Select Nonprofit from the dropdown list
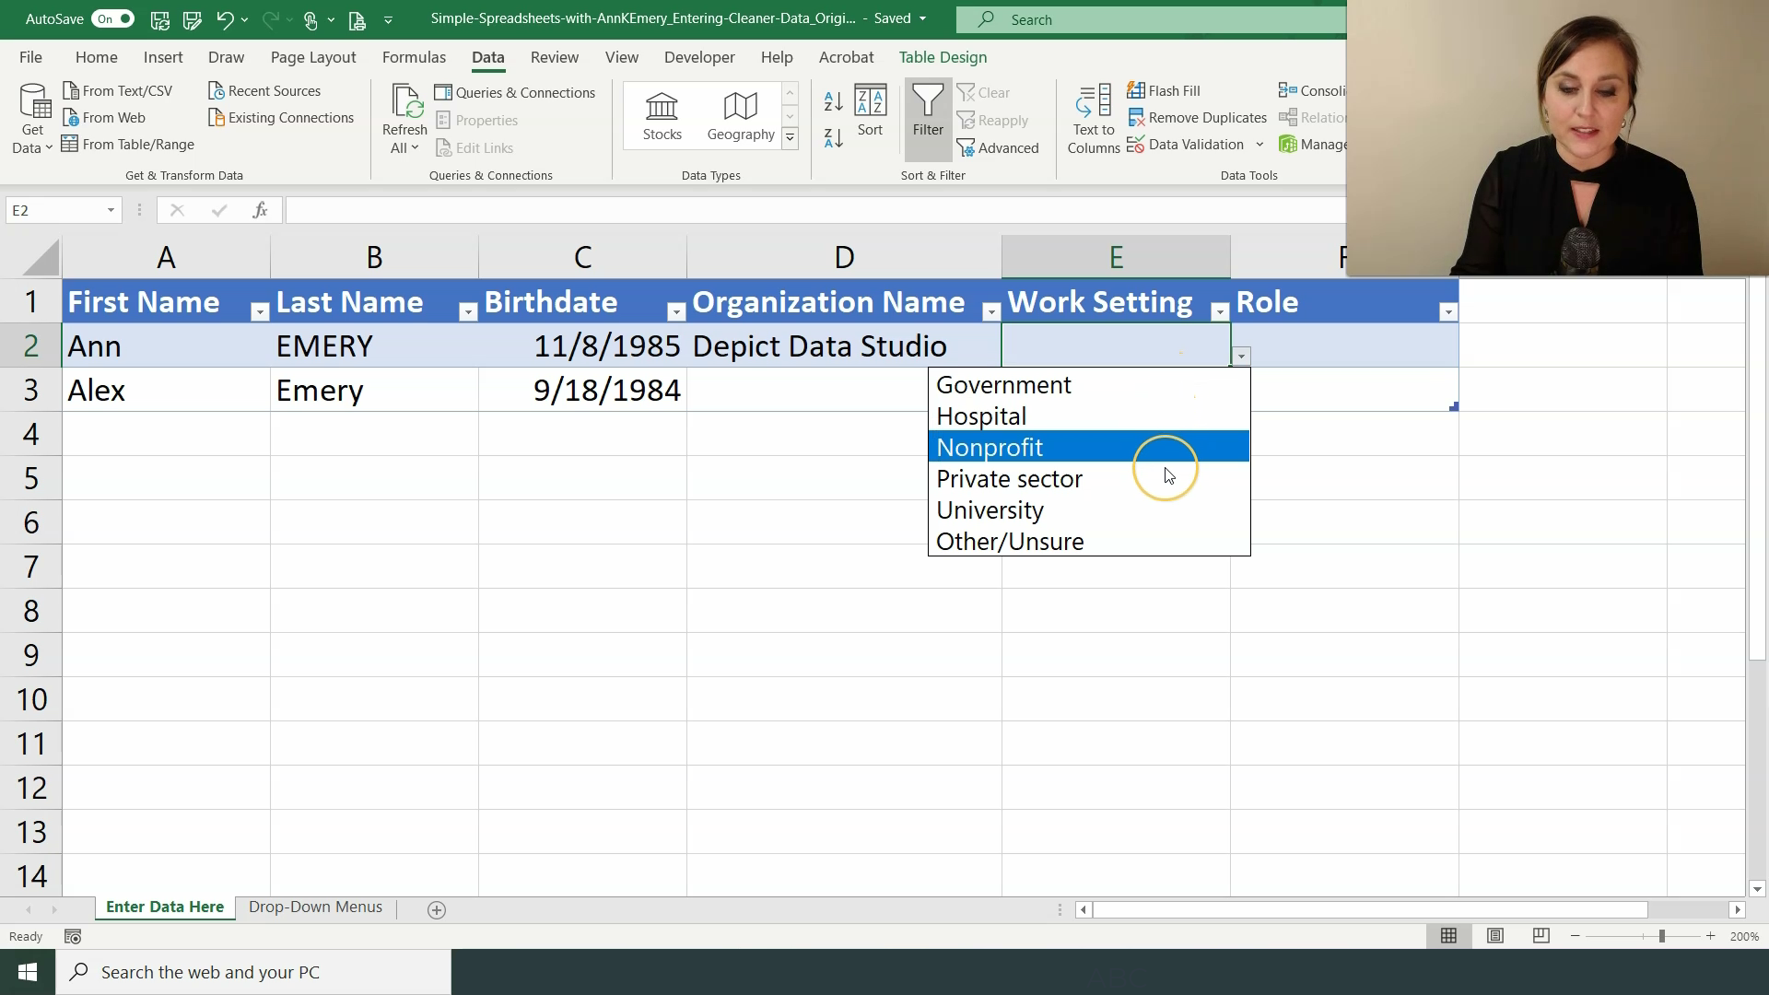Image resolution: width=1769 pixels, height=995 pixels. click(989, 447)
